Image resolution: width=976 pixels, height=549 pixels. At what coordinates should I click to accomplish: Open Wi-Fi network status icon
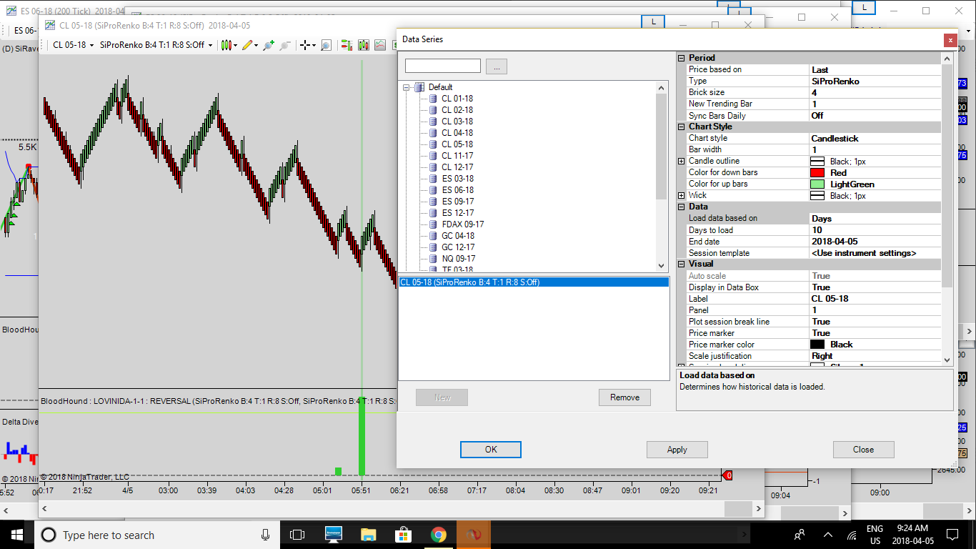[852, 535]
